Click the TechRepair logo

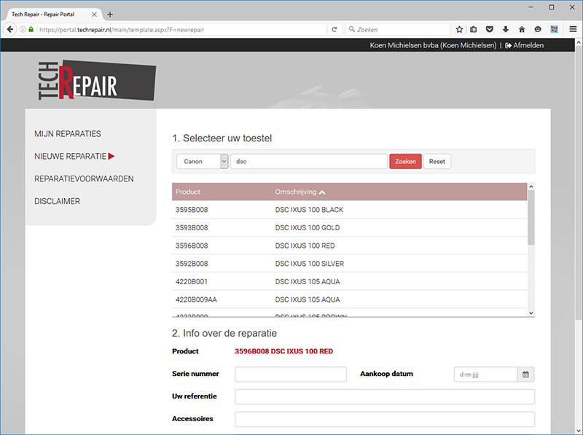point(97,80)
